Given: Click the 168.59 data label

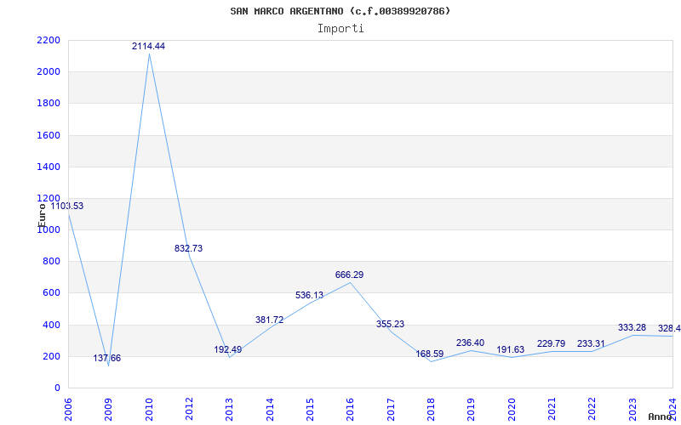Looking at the screenshot, I should pyautogui.click(x=430, y=354).
